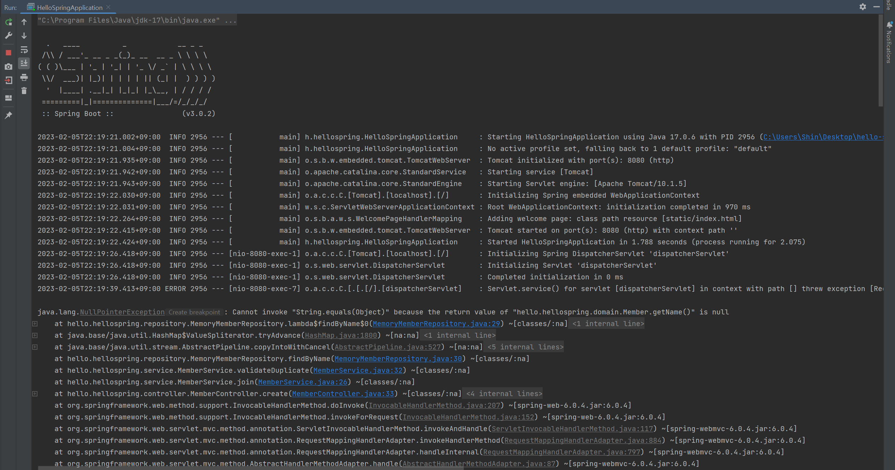Open RequestMappingHandlerAdapter.java:797 link

562,452
